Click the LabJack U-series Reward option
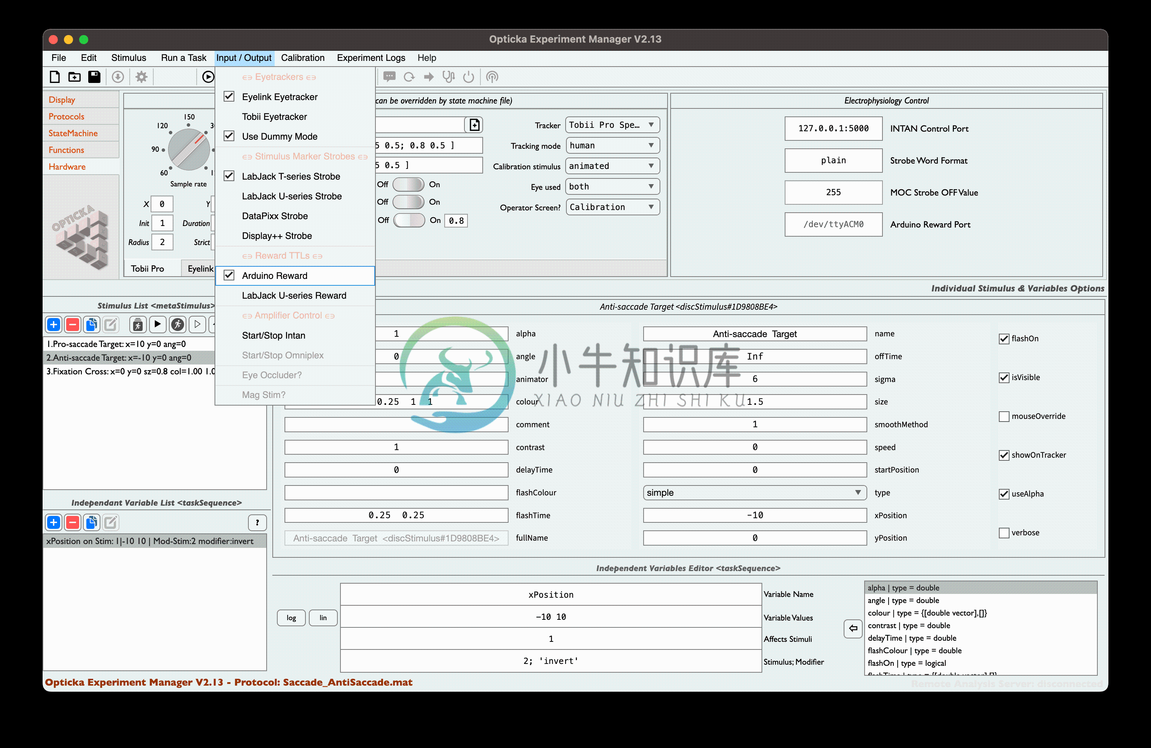The image size is (1151, 748). click(x=294, y=294)
